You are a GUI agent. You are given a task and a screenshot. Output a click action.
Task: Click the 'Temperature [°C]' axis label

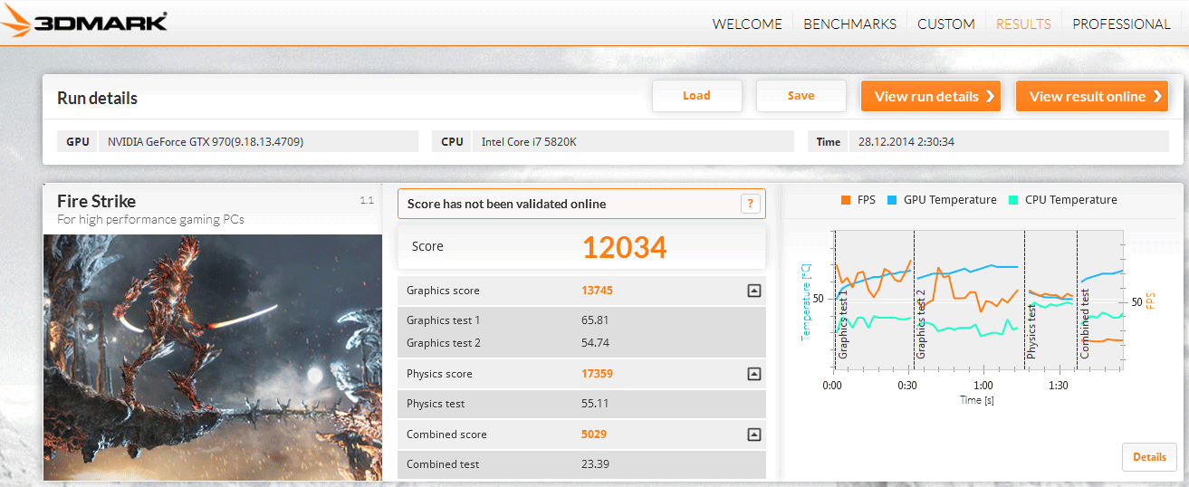point(806,301)
